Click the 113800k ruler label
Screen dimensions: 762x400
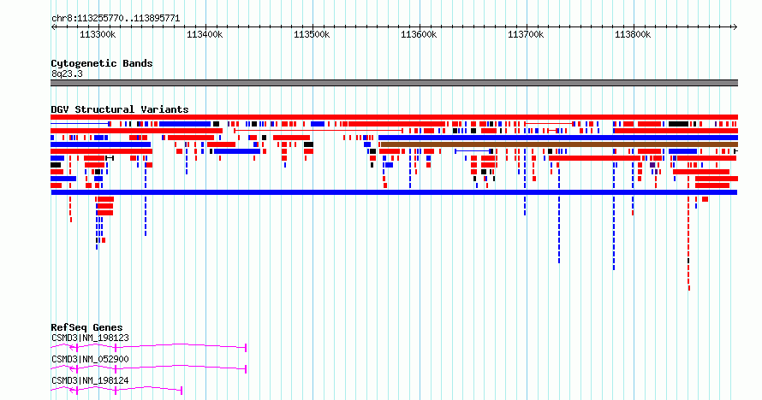tap(633, 34)
